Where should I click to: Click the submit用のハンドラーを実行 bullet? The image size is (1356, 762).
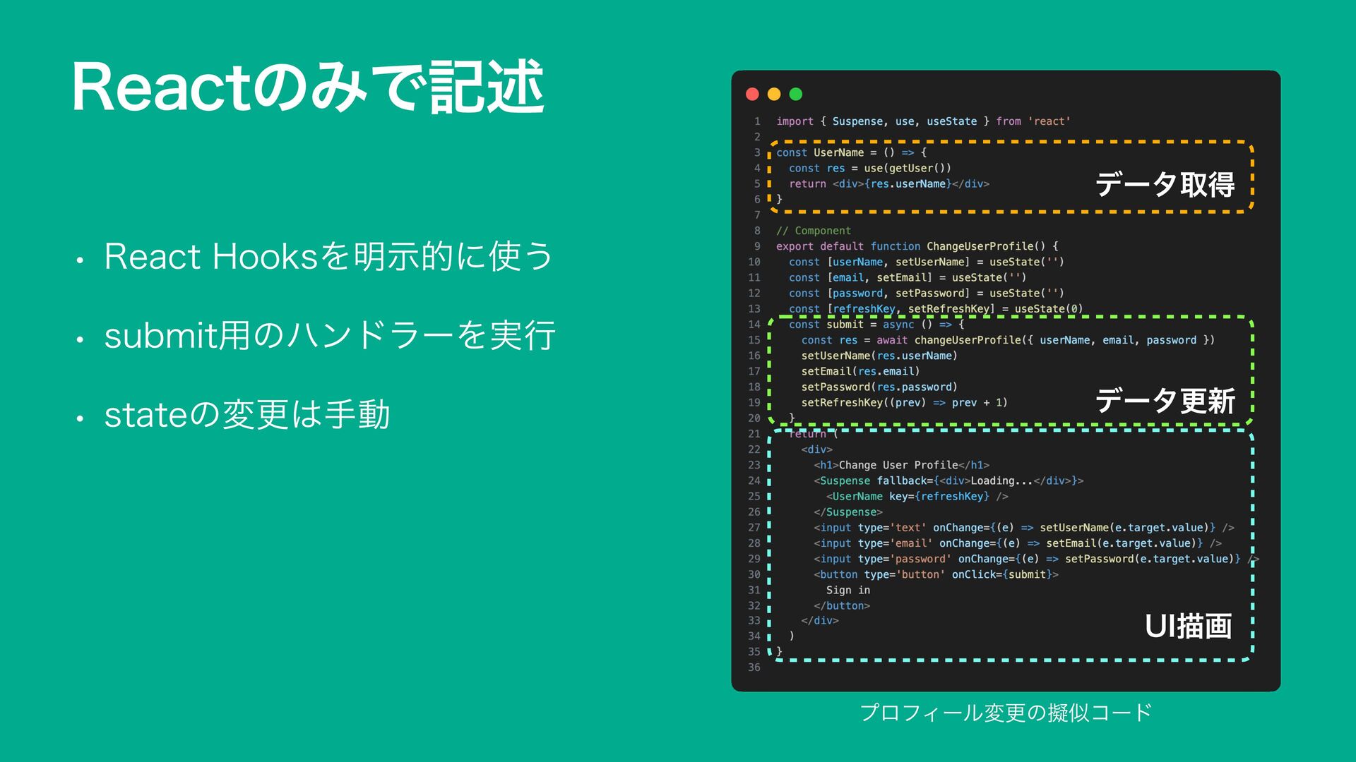(x=330, y=335)
